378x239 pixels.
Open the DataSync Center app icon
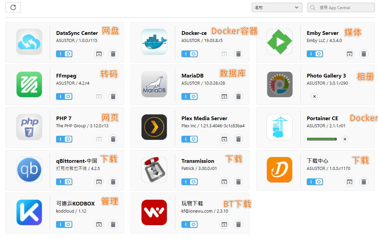coord(29,42)
